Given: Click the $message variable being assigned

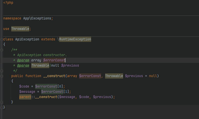Looking at the screenshot, I should (x=27, y=92).
